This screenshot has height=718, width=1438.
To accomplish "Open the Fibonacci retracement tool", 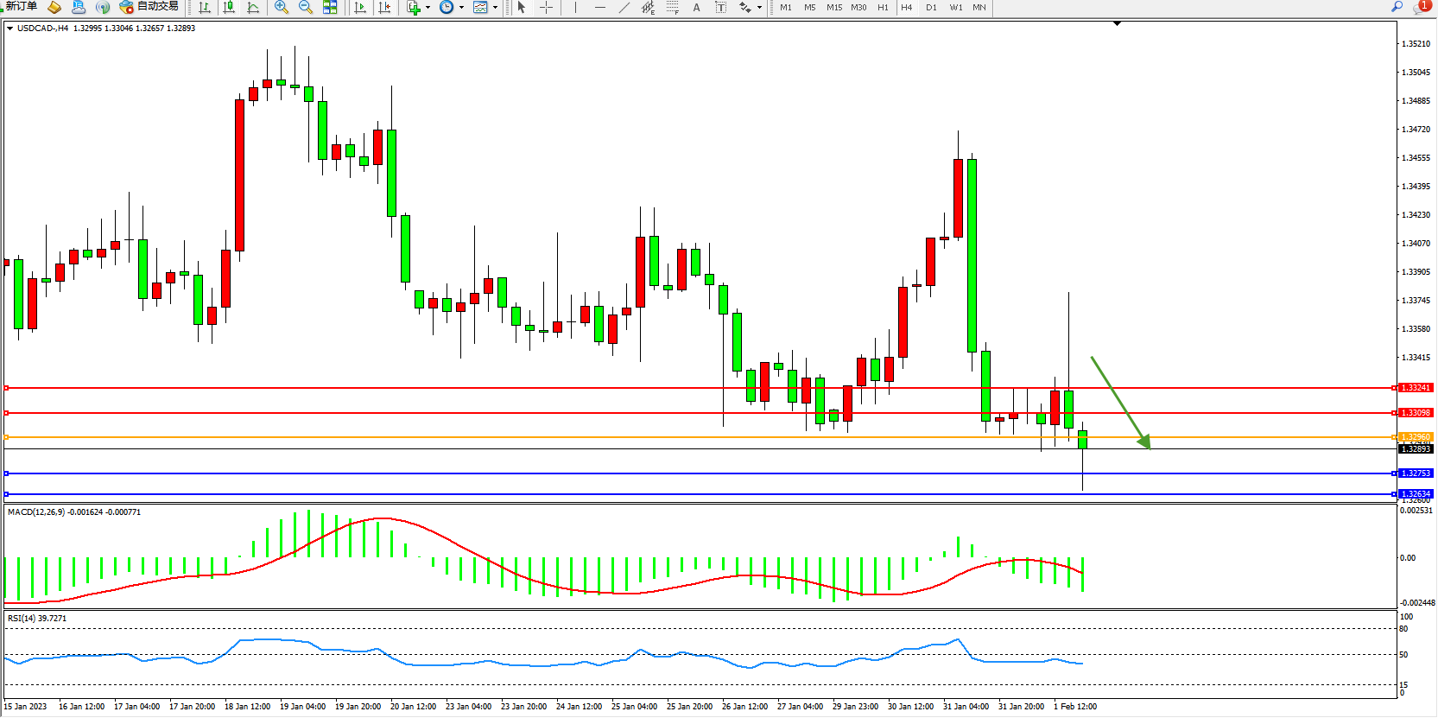I will 672,8.
